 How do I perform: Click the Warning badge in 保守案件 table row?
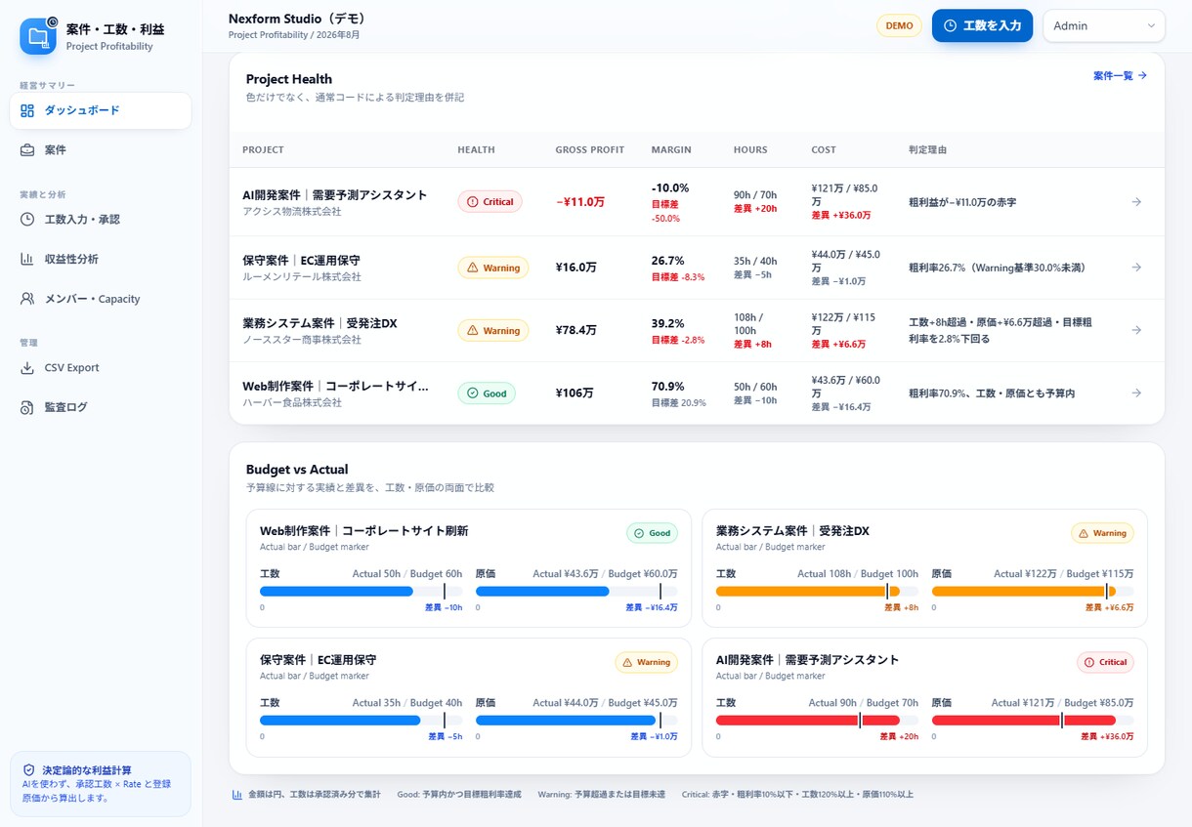click(x=493, y=268)
